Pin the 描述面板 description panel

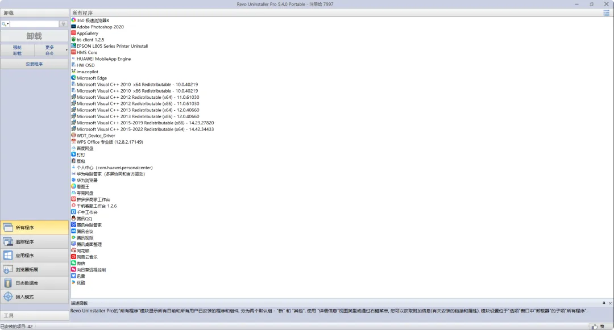(604, 303)
